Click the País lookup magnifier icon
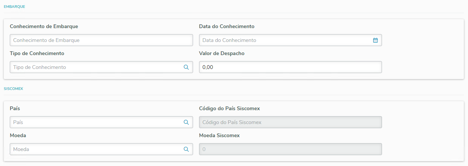This screenshot has width=468, height=166. tap(186, 122)
